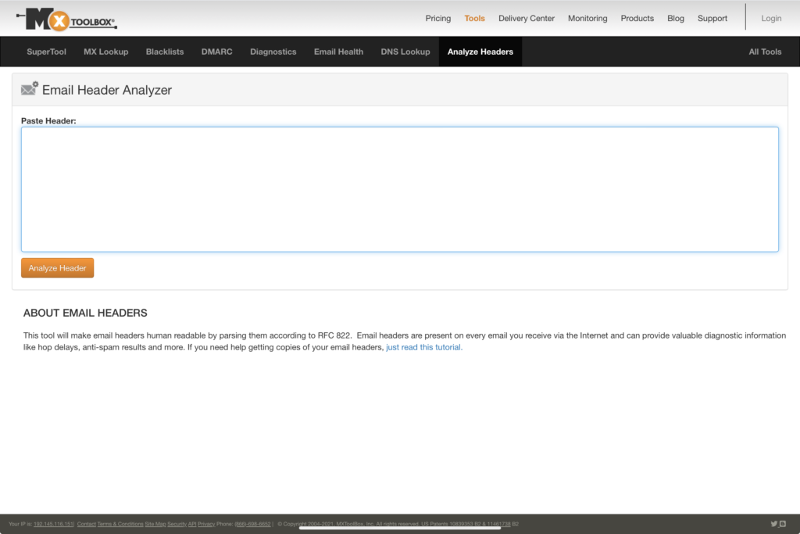Go to the Diagnostics tab

(273, 52)
